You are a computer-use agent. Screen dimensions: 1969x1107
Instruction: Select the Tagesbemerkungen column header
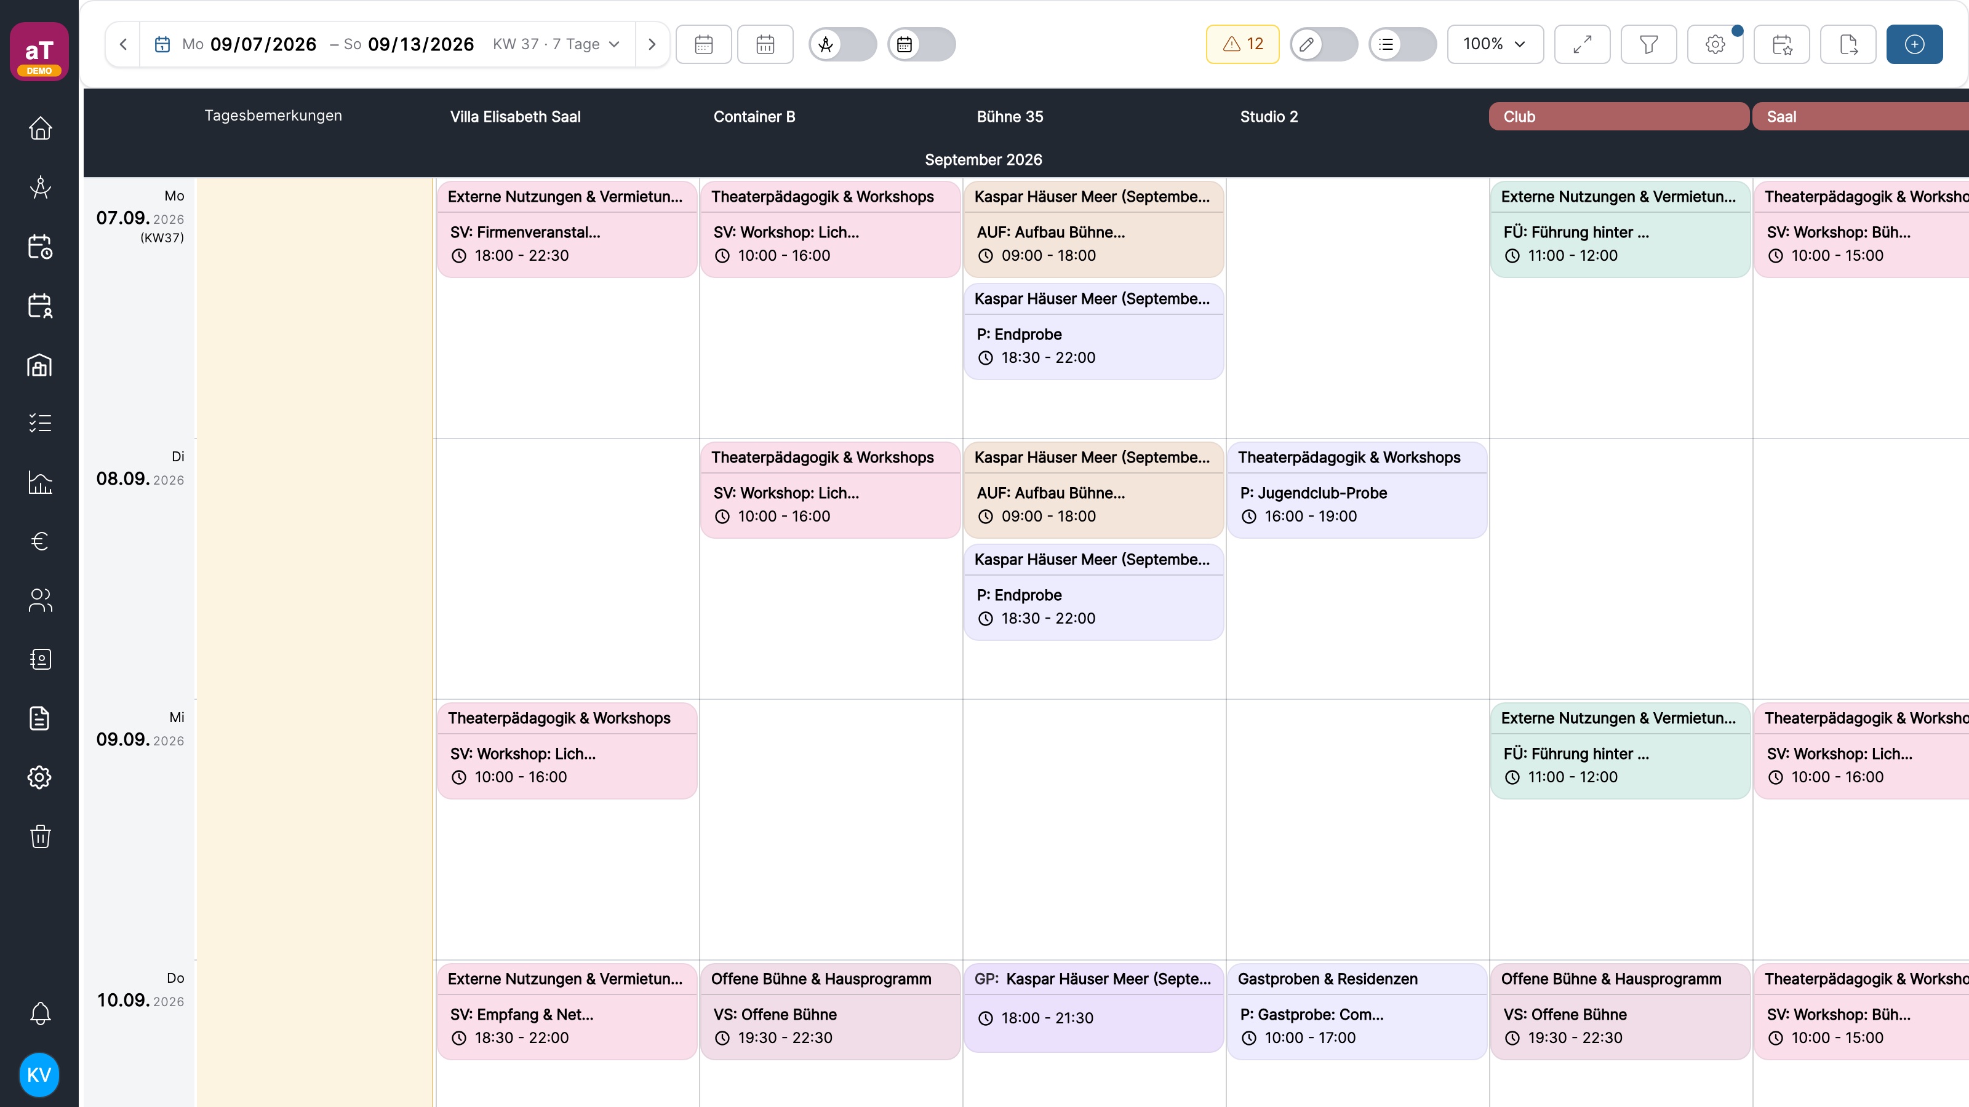coord(273,116)
